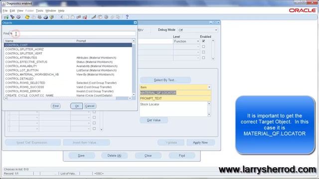This screenshot has width=319, height=179.
Task: Click the Next Step toolbar icon
Action: [33, 17]
